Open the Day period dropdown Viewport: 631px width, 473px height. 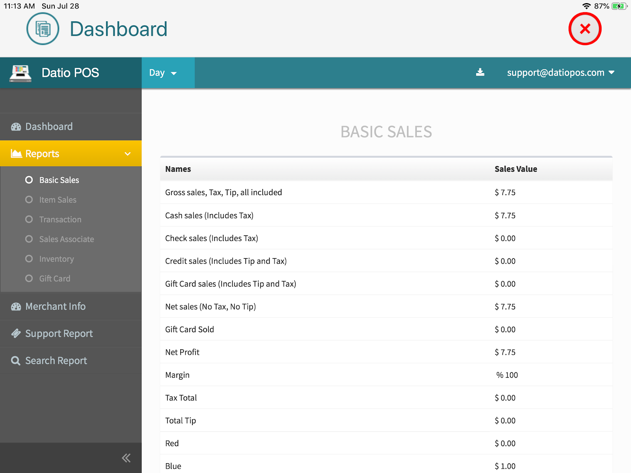point(163,73)
